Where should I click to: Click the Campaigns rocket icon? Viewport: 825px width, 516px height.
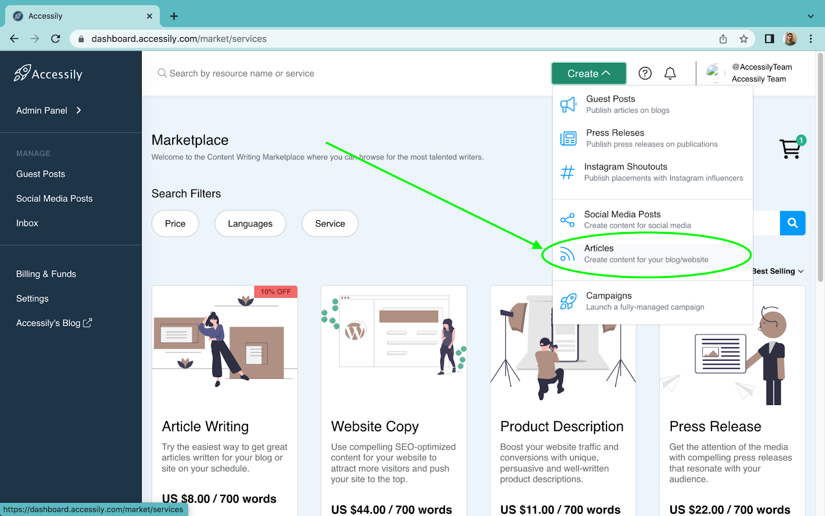[568, 301]
